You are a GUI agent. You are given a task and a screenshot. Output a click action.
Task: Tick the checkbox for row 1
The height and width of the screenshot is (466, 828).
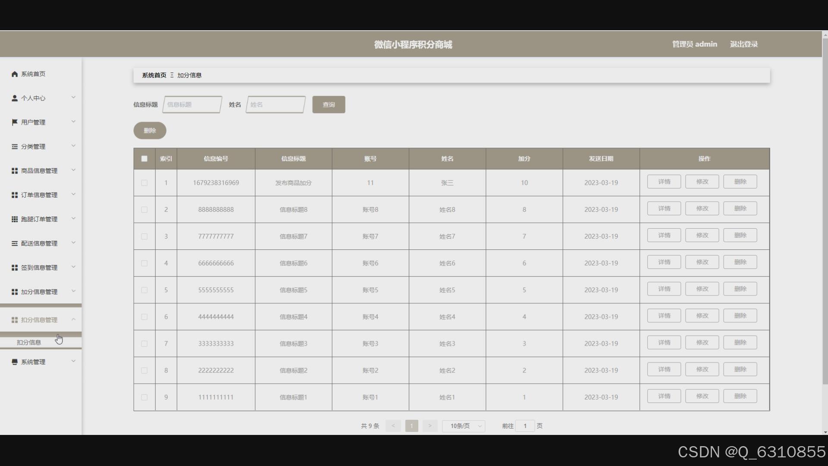coord(144,183)
